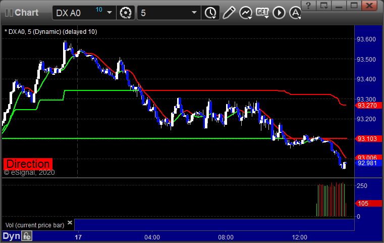Viewport: 384px width, 243px height.
Task: Click the pop-out window menu icon
Action: pos(324,6)
